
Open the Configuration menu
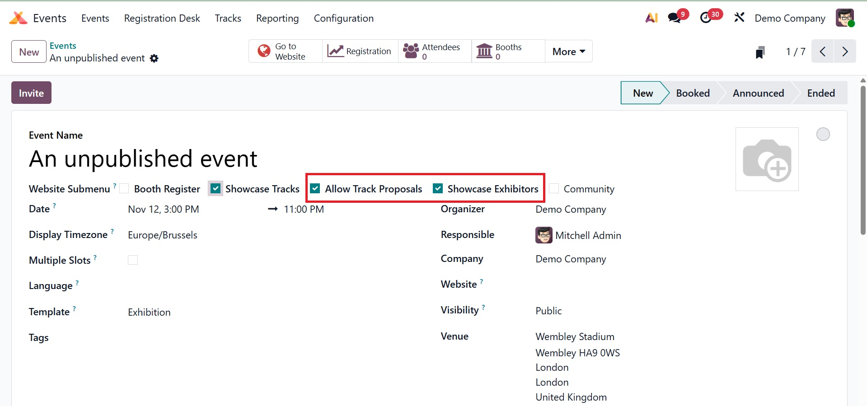click(x=343, y=18)
